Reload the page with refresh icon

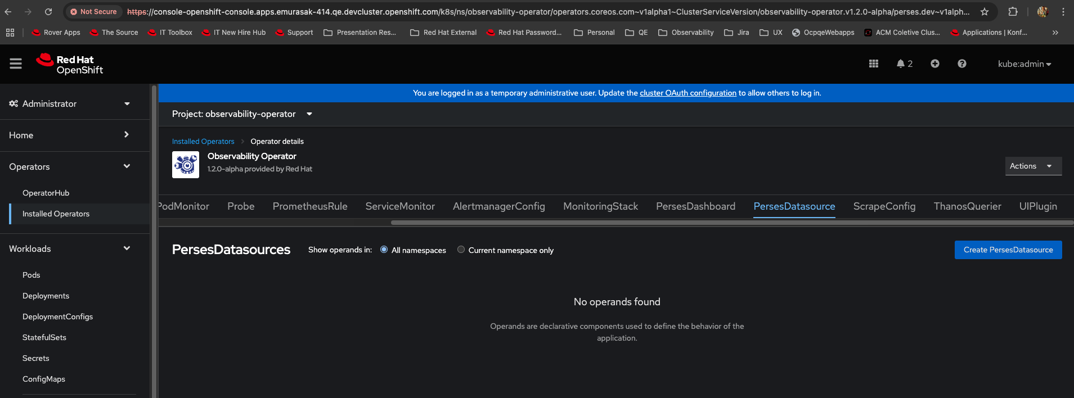(x=48, y=12)
